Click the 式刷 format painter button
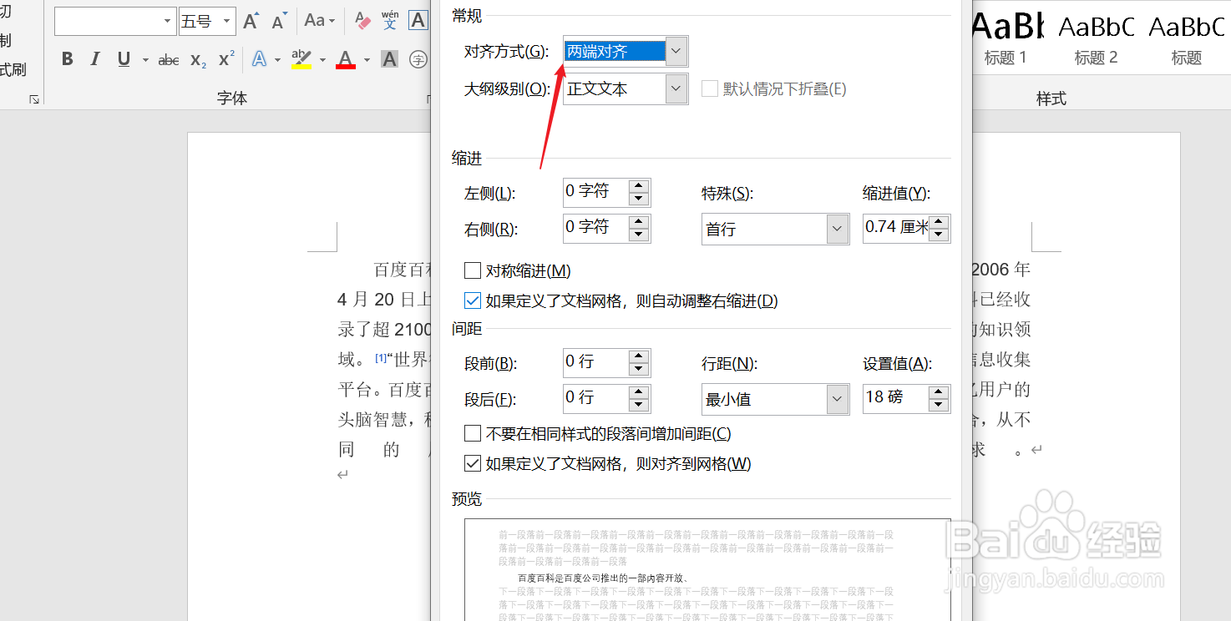Viewport: 1231px width, 621px height. click(x=13, y=69)
